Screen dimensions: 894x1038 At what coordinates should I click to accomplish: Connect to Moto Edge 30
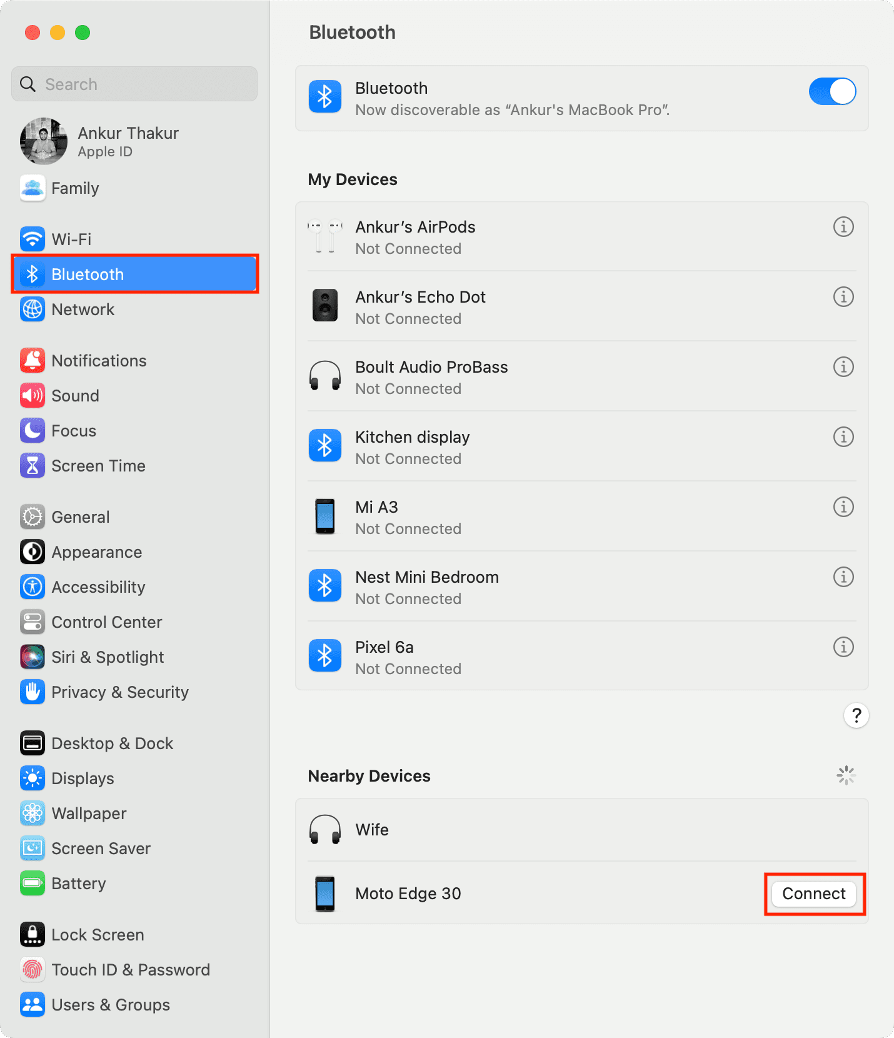pos(814,894)
